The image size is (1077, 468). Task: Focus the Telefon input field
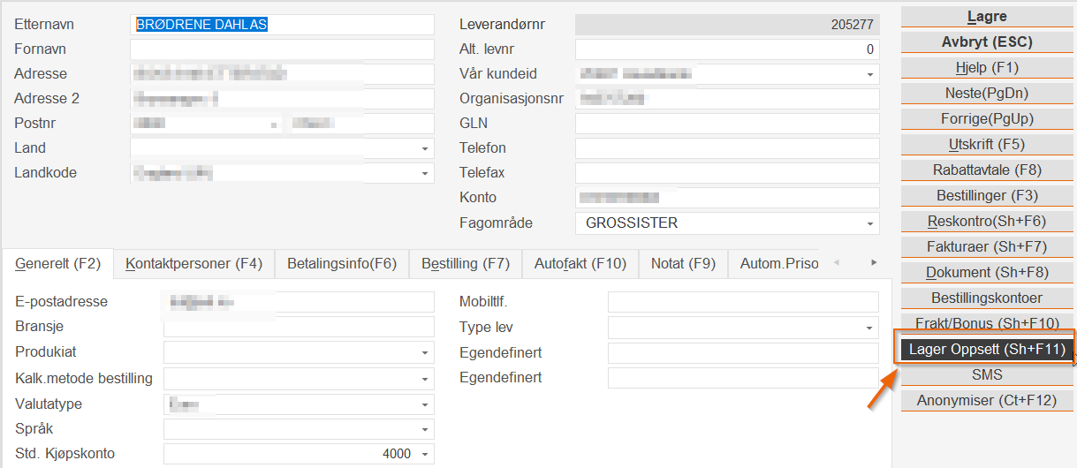[x=727, y=148]
